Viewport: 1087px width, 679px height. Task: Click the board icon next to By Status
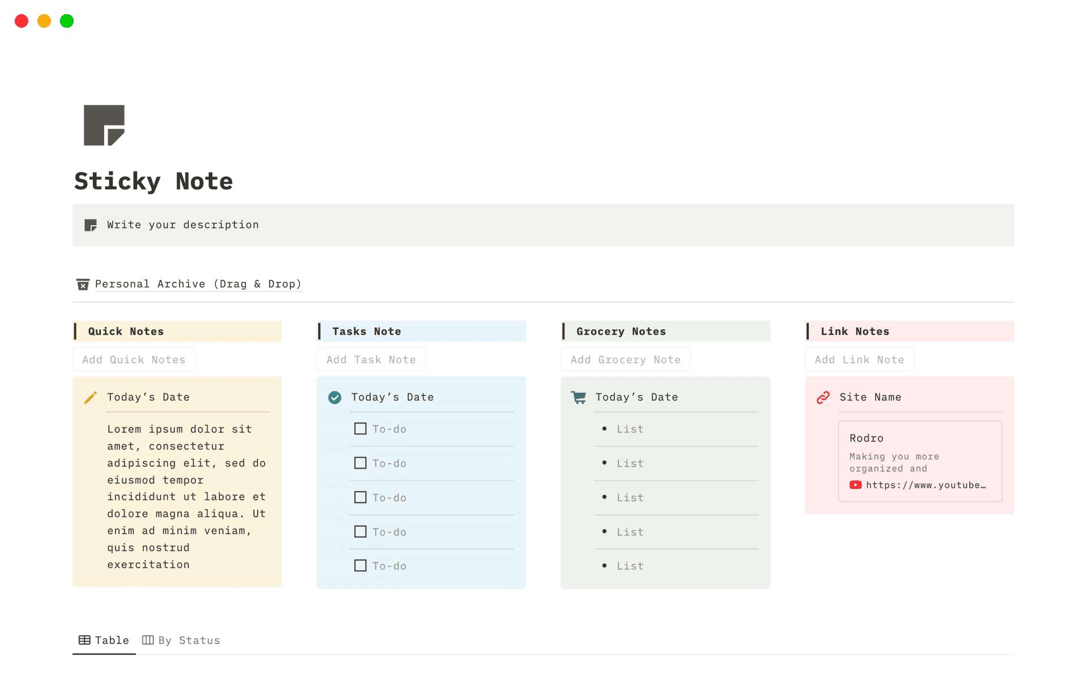[x=147, y=640]
